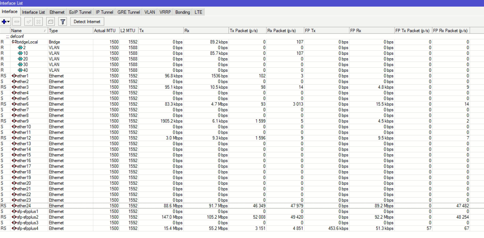Sort by the Type column header
Screen dimensions: 484x238
tap(71, 31)
